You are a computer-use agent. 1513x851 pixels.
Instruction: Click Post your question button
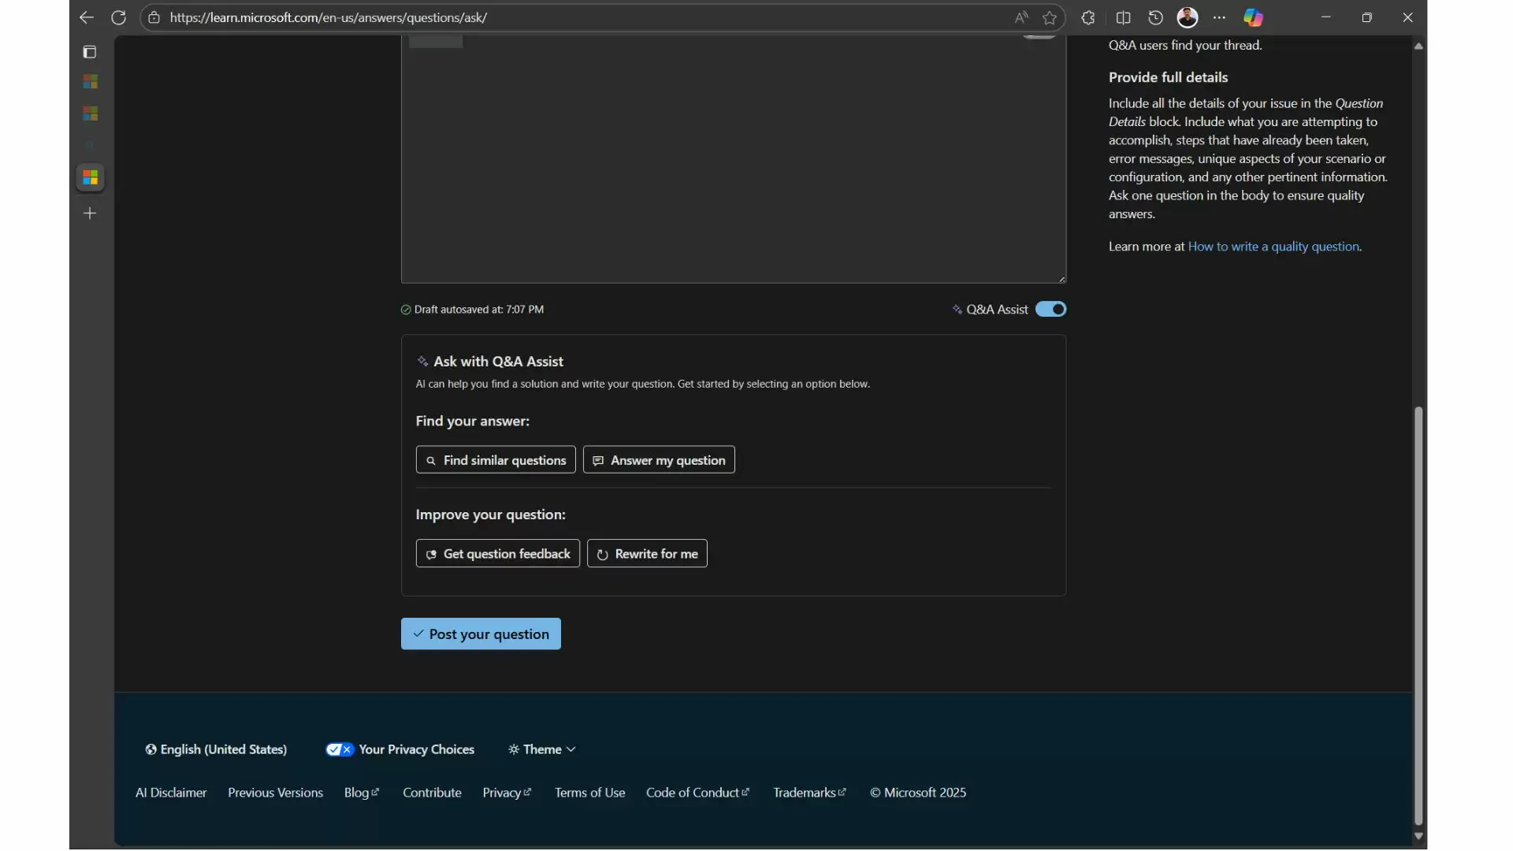pos(481,634)
